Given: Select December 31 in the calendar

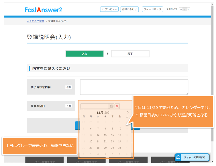Looking at the screenshot, I should coord(119,148).
